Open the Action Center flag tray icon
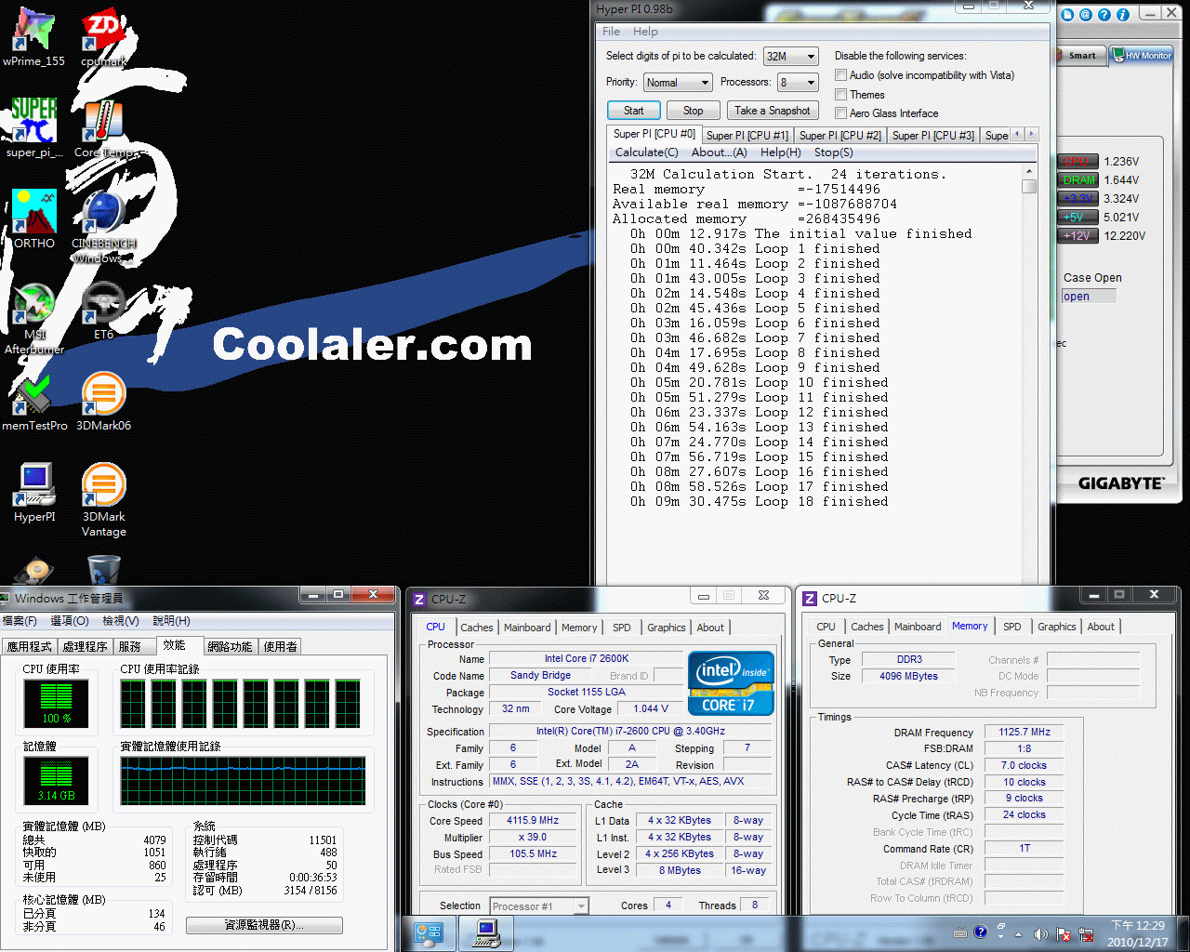1190x952 pixels. [x=1063, y=933]
